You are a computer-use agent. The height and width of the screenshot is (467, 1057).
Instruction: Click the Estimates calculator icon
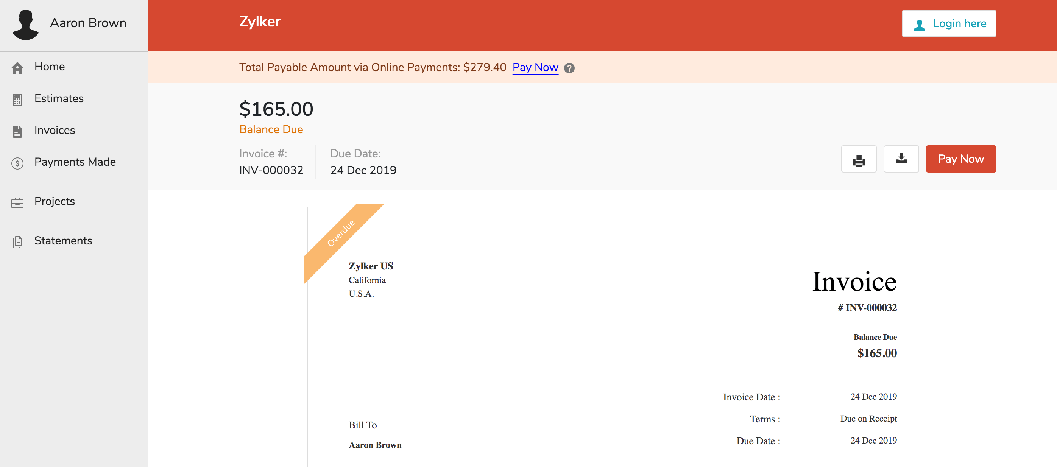point(17,100)
